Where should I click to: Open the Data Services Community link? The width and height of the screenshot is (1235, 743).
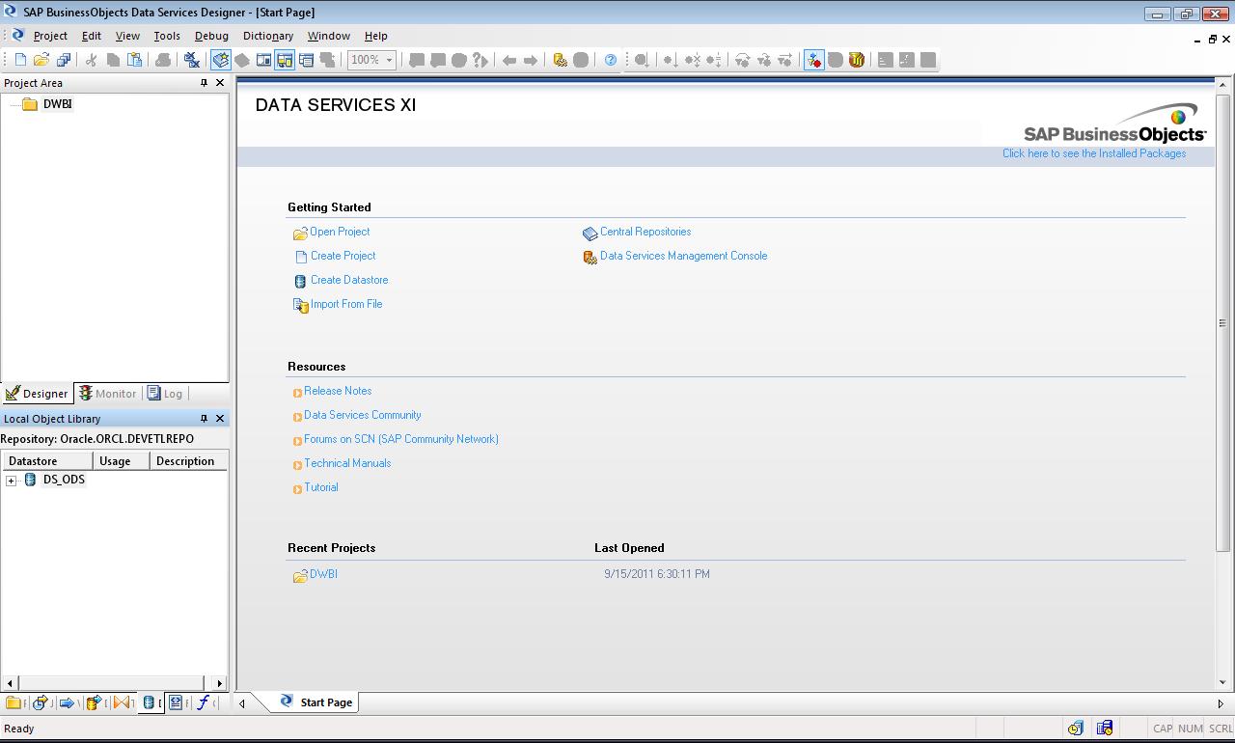363,415
